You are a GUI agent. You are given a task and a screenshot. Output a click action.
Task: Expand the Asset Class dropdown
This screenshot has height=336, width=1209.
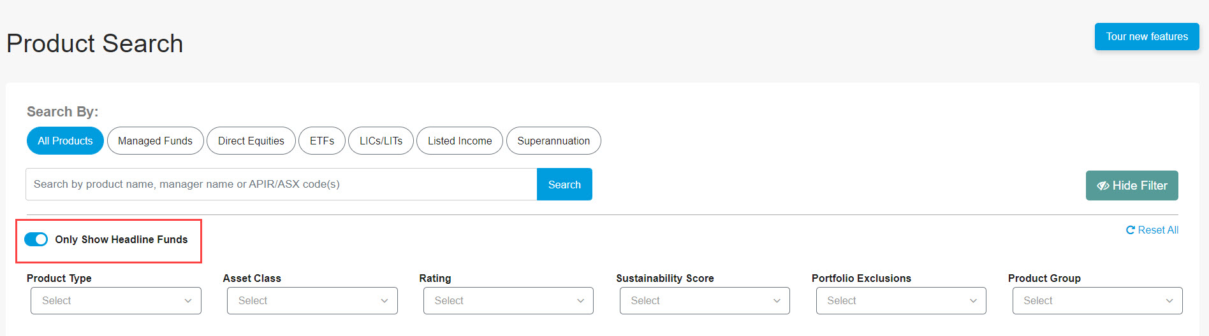click(x=312, y=300)
